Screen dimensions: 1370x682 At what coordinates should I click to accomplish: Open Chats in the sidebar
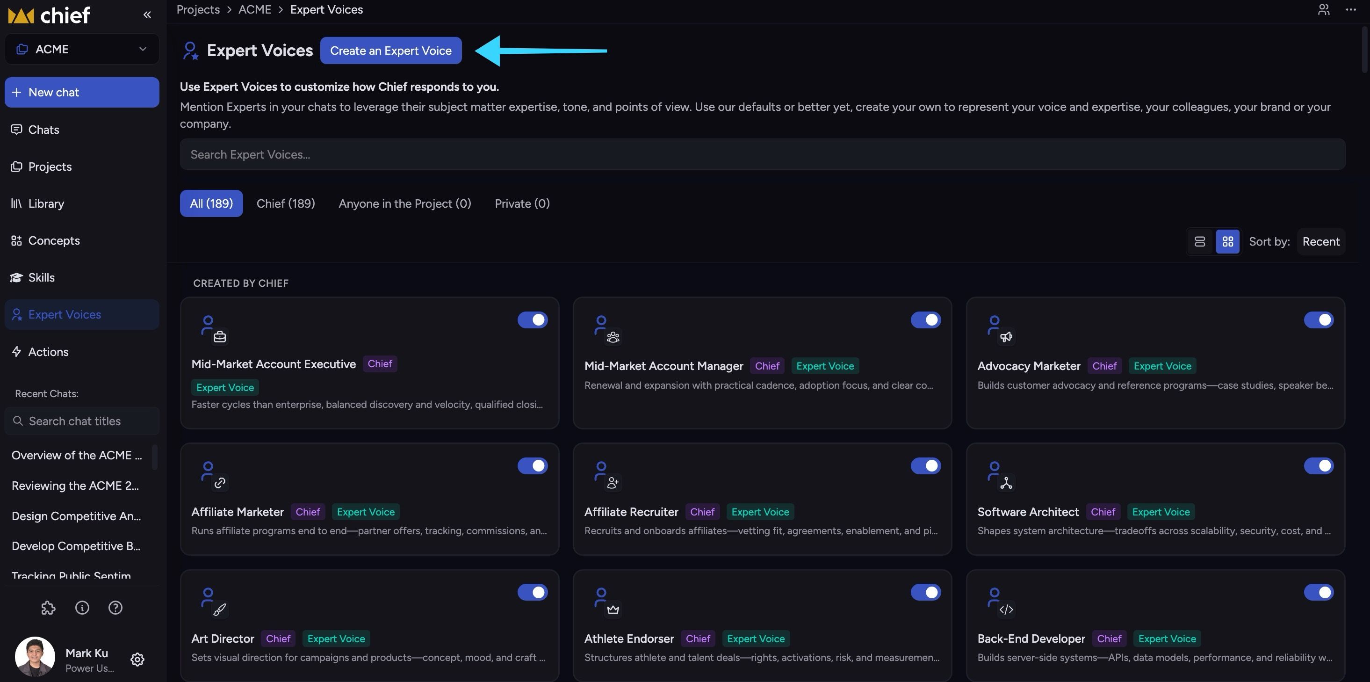(x=82, y=129)
